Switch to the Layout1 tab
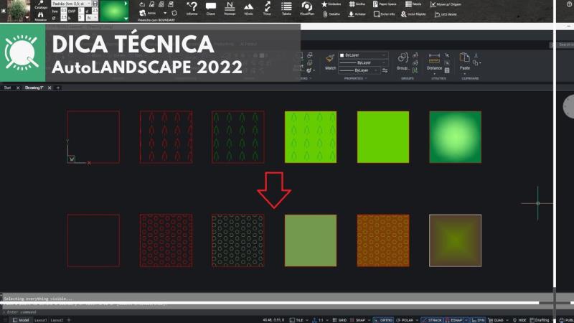Image resolution: width=574 pixels, height=323 pixels. click(x=40, y=320)
